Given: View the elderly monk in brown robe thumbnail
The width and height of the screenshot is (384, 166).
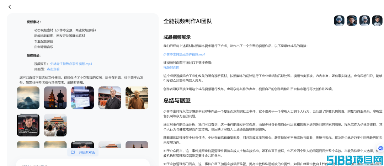Looking at the screenshot, I should [x=137, y=98].
